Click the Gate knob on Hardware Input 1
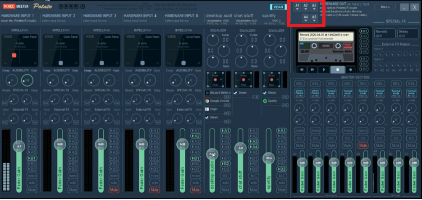 pos(27,80)
